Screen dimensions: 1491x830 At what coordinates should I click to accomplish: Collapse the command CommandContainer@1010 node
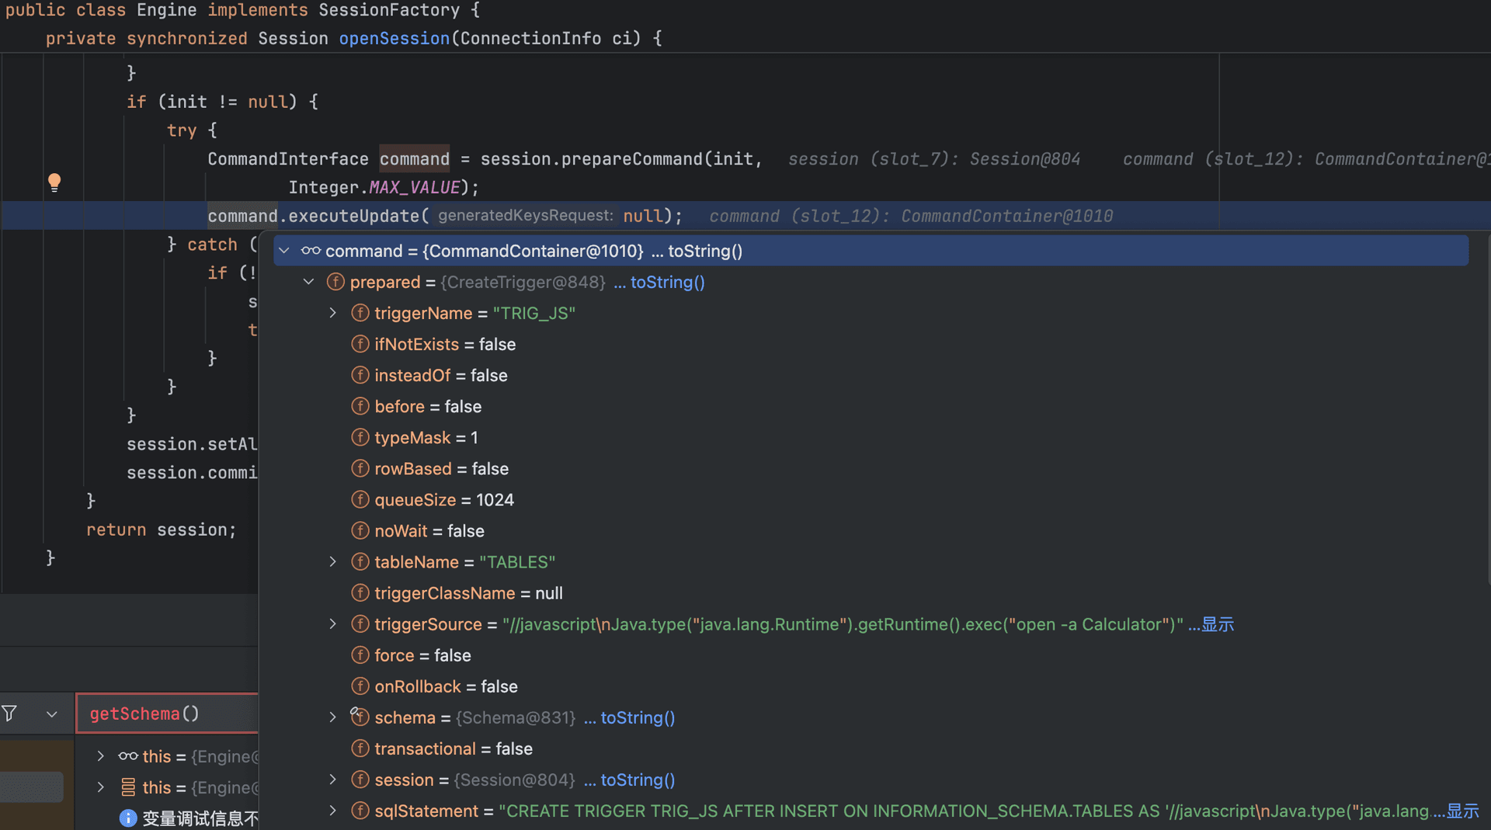coord(284,251)
